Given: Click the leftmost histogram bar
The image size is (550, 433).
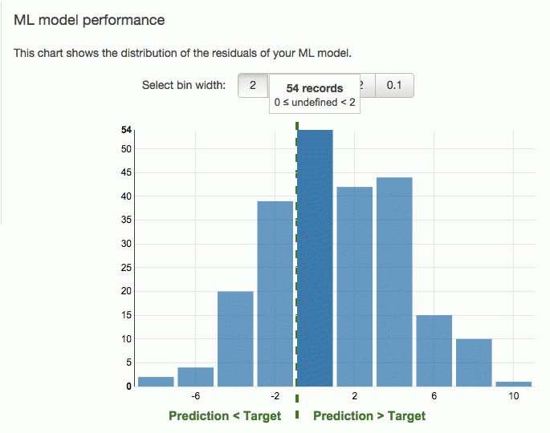Looking at the screenshot, I should [x=156, y=382].
